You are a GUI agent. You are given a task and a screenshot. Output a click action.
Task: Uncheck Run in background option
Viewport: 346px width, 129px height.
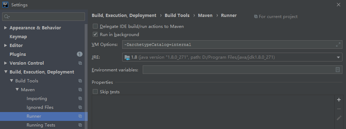[x=95, y=34]
